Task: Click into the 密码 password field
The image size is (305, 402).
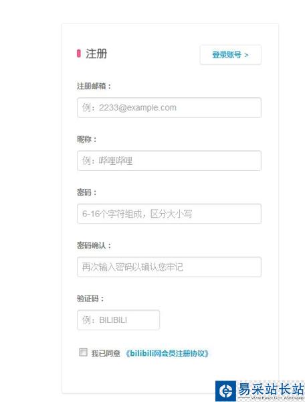Action: click(x=169, y=214)
